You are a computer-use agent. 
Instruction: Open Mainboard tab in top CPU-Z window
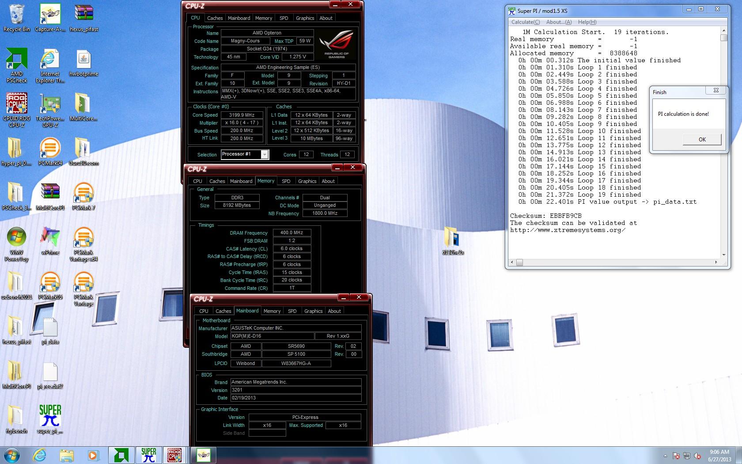click(x=239, y=18)
